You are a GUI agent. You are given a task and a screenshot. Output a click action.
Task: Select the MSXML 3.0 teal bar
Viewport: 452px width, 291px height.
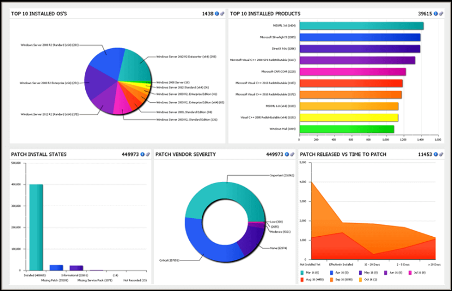click(362, 25)
